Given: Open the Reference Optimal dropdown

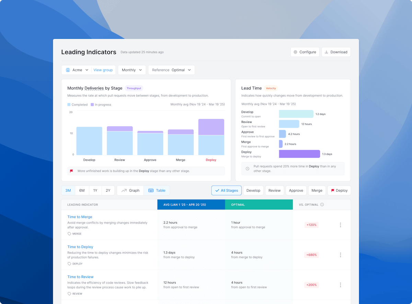Looking at the screenshot, I should coord(171,70).
